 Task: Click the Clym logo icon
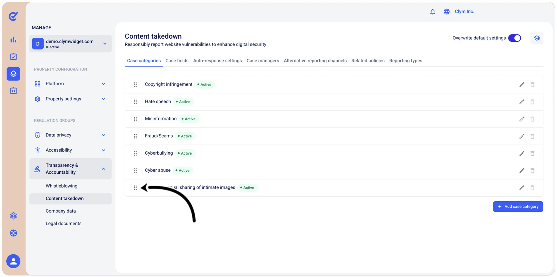(13, 16)
